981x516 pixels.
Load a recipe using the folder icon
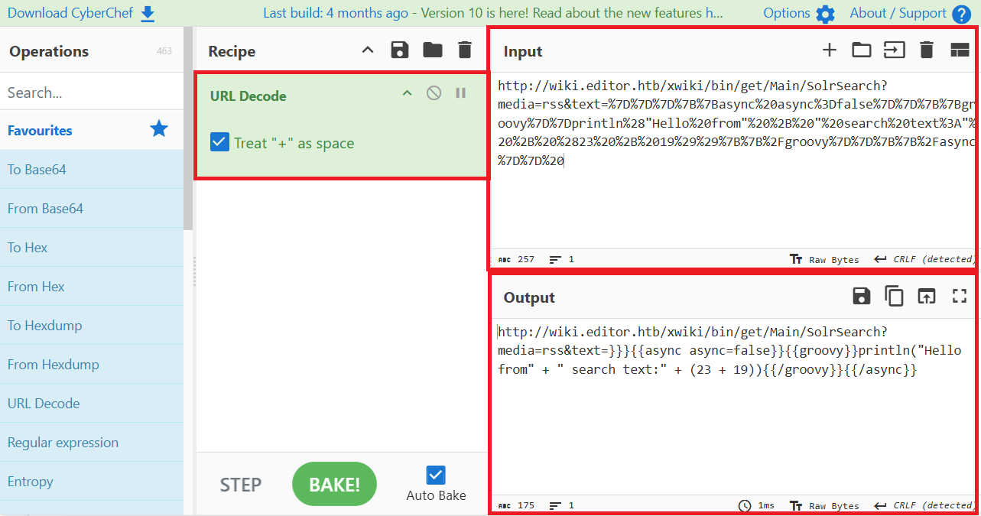coord(433,50)
